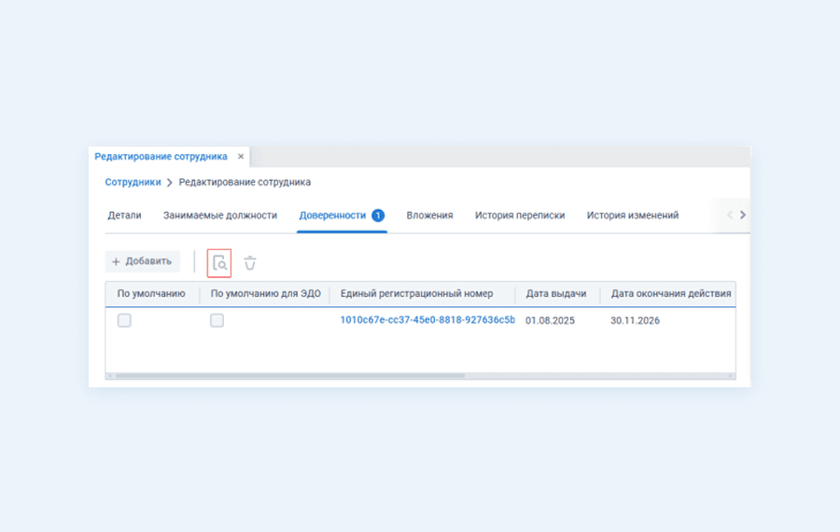Open the Вложения tab
Image resolution: width=840 pixels, height=532 pixels.
pyautogui.click(x=429, y=216)
